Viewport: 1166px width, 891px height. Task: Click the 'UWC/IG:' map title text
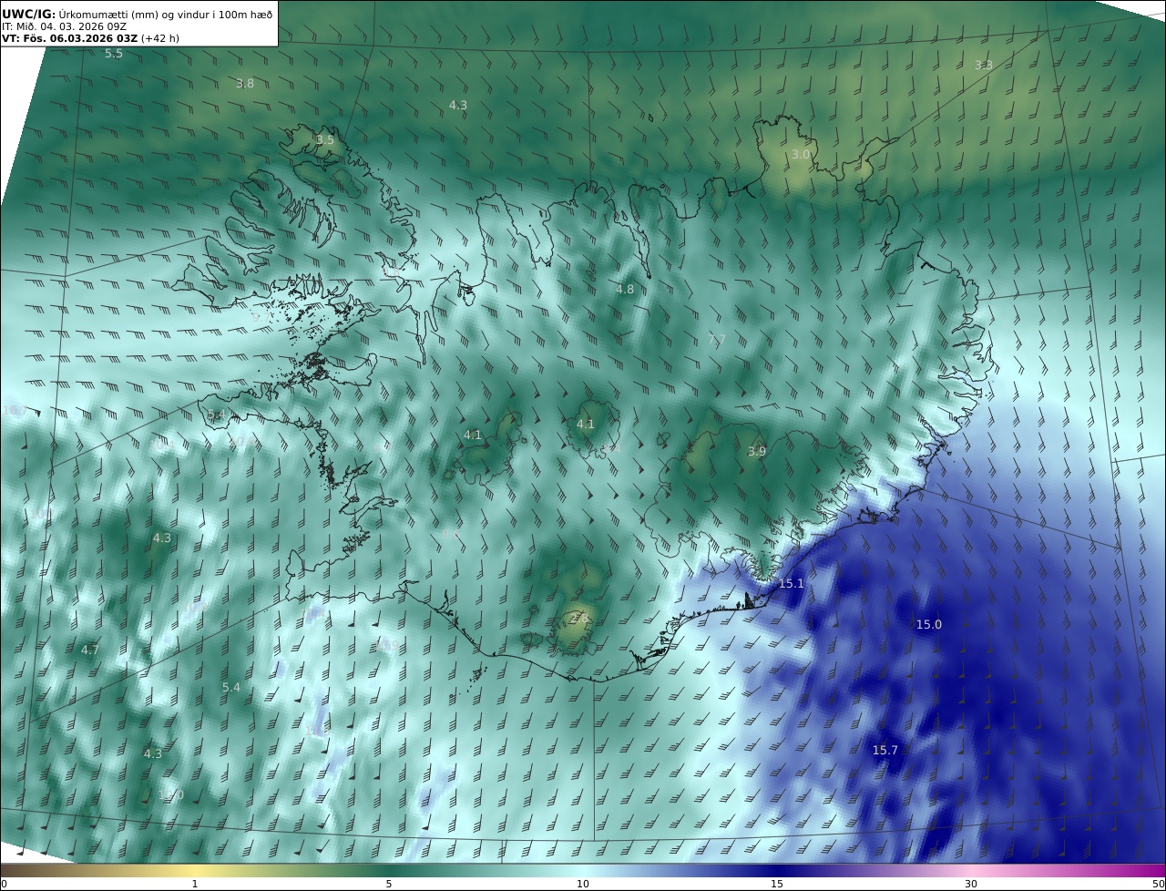pos(28,13)
